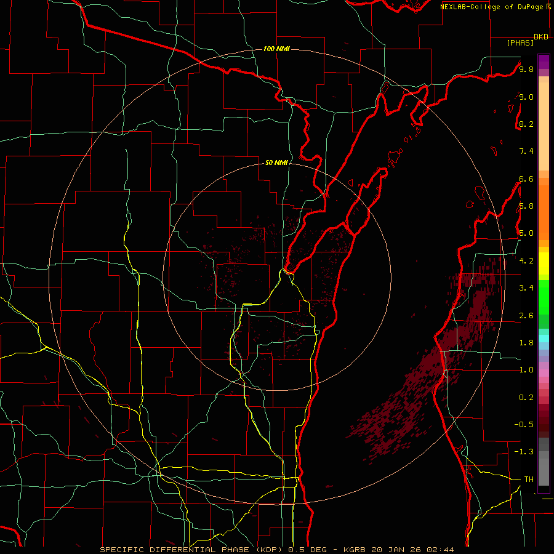Click the 1.0 scale value

coord(526,370)
